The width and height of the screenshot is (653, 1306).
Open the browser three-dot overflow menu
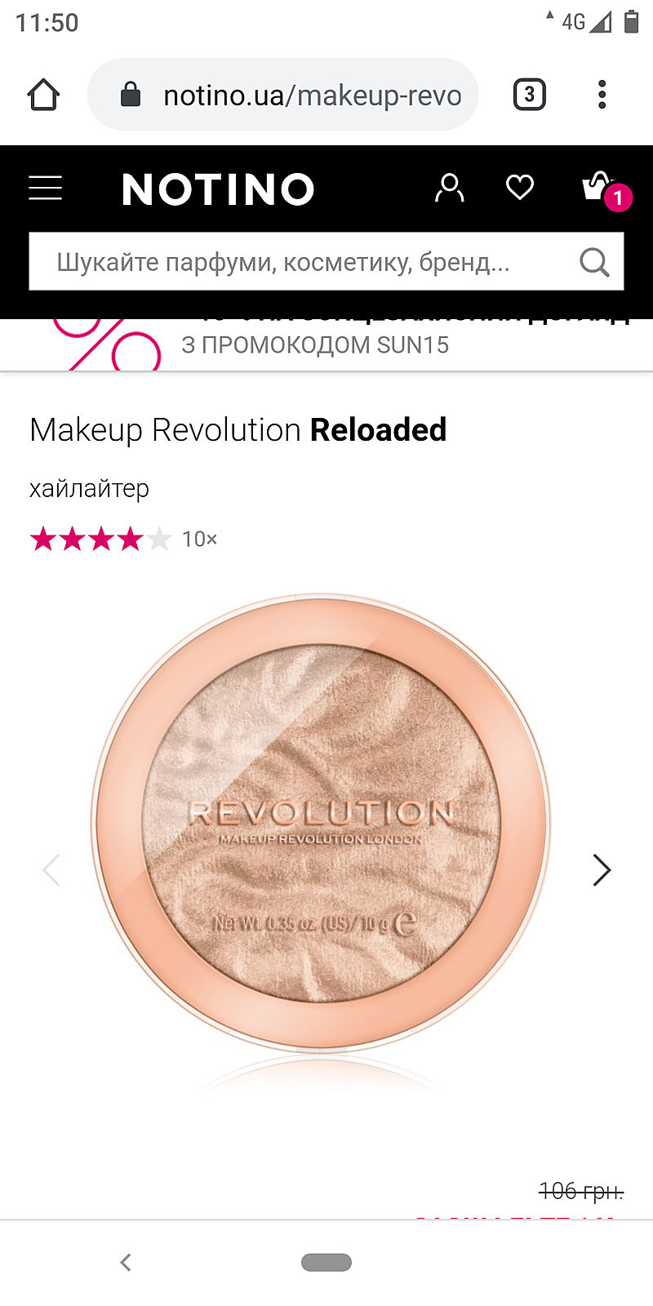[602, 95]
